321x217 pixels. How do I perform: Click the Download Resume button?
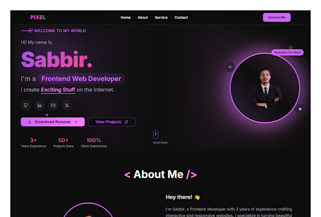click(x=52, y=122)
